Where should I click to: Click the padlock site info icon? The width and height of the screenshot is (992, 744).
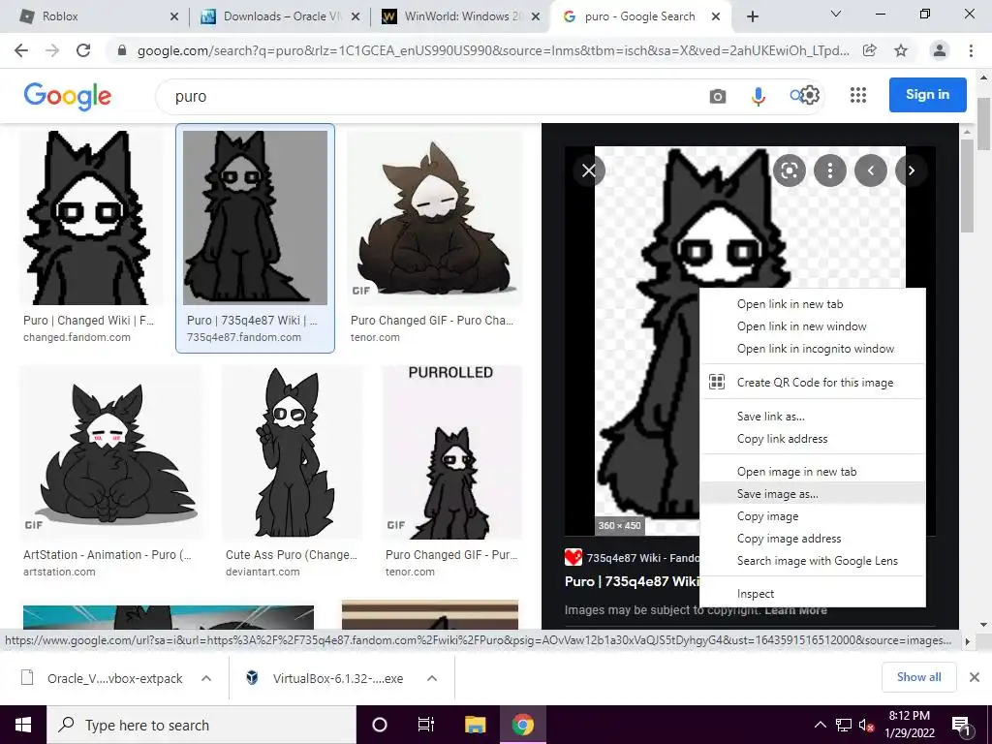122,50
